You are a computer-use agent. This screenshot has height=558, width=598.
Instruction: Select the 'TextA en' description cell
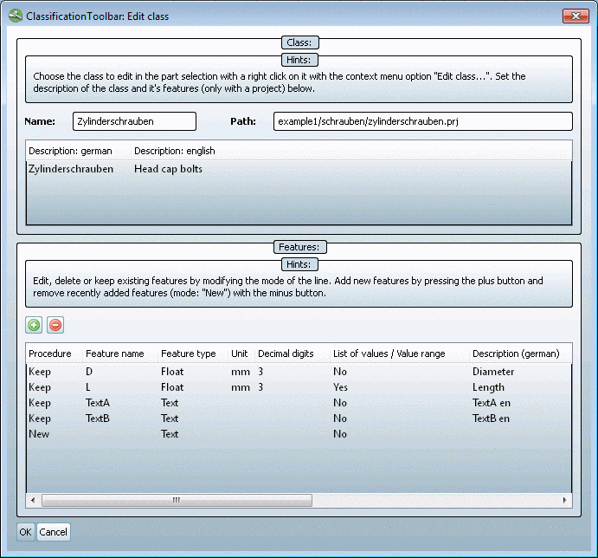tap(492, 403)
